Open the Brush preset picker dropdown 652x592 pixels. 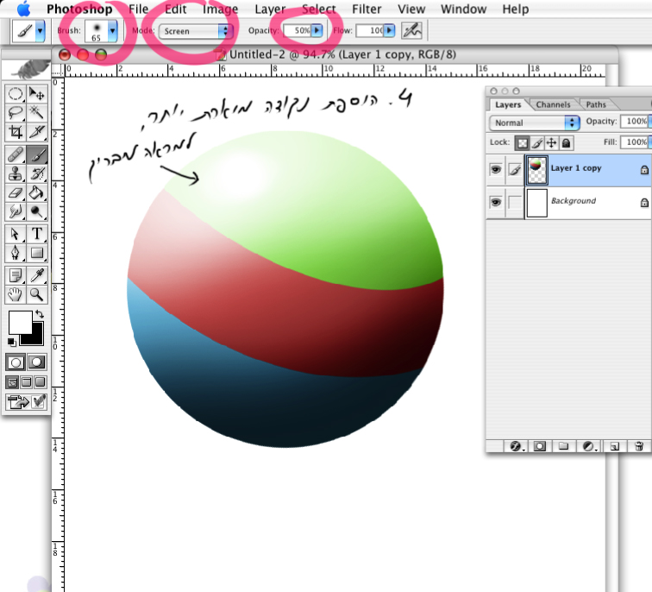tap(112, 31)
